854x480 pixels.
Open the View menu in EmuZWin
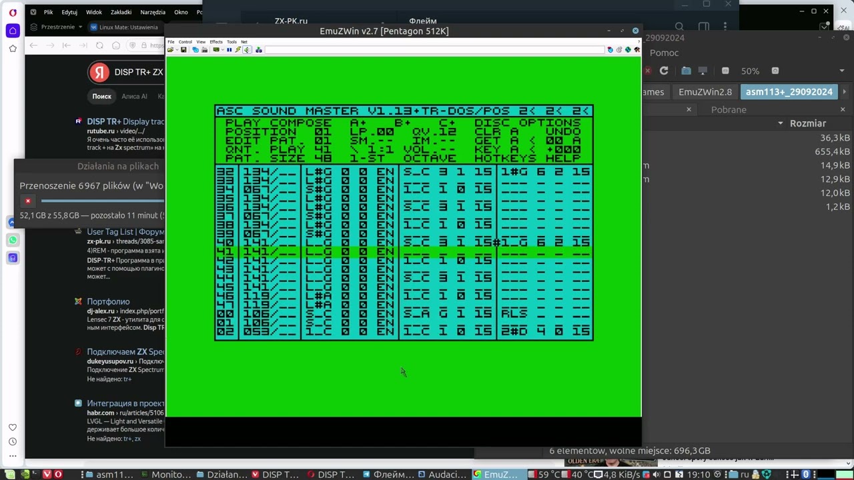click(x=201, y=42)
